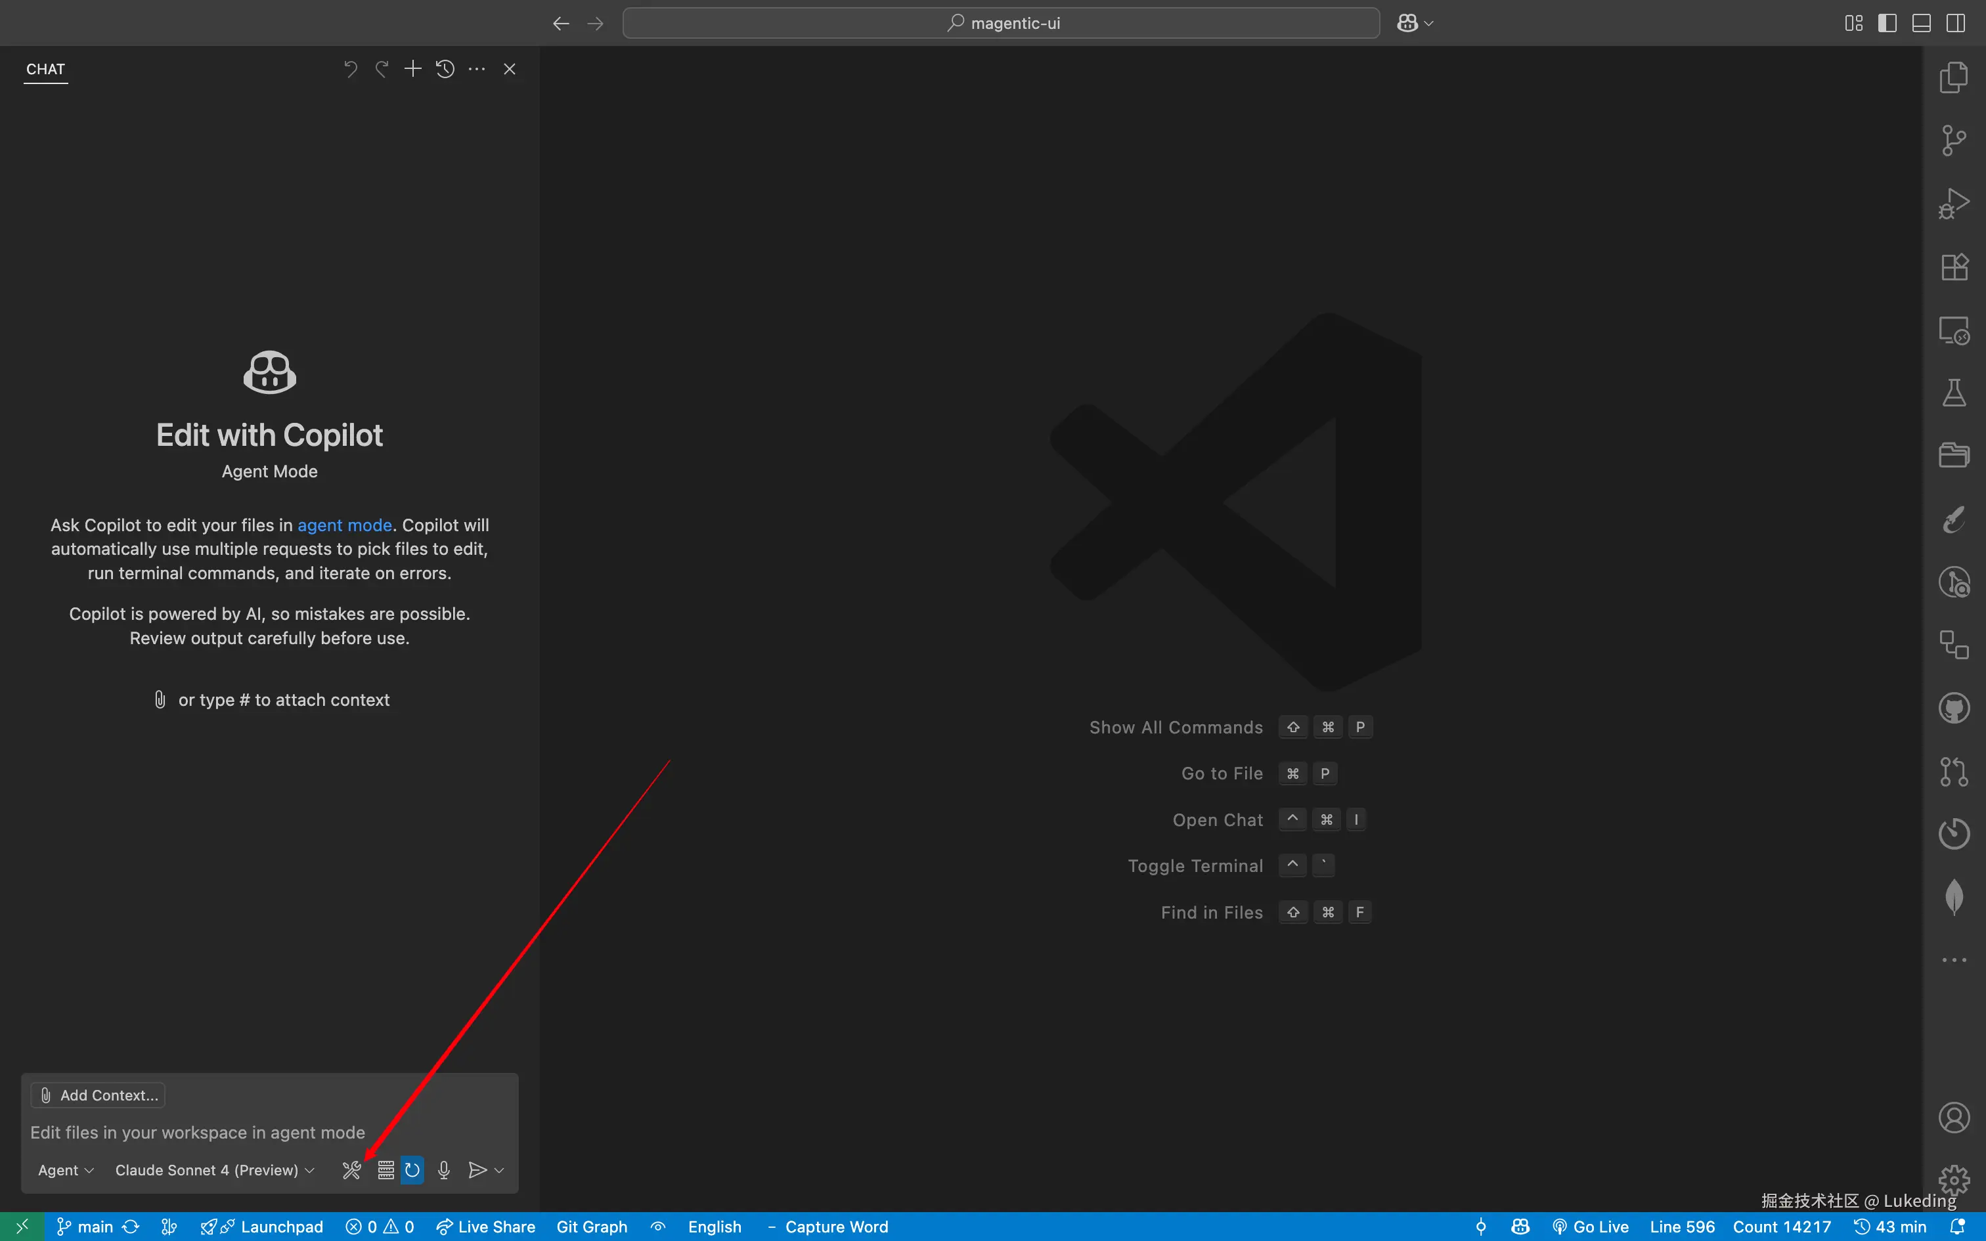Close the chat panel
The image size is (1986, 1241).
click(510, 69)
